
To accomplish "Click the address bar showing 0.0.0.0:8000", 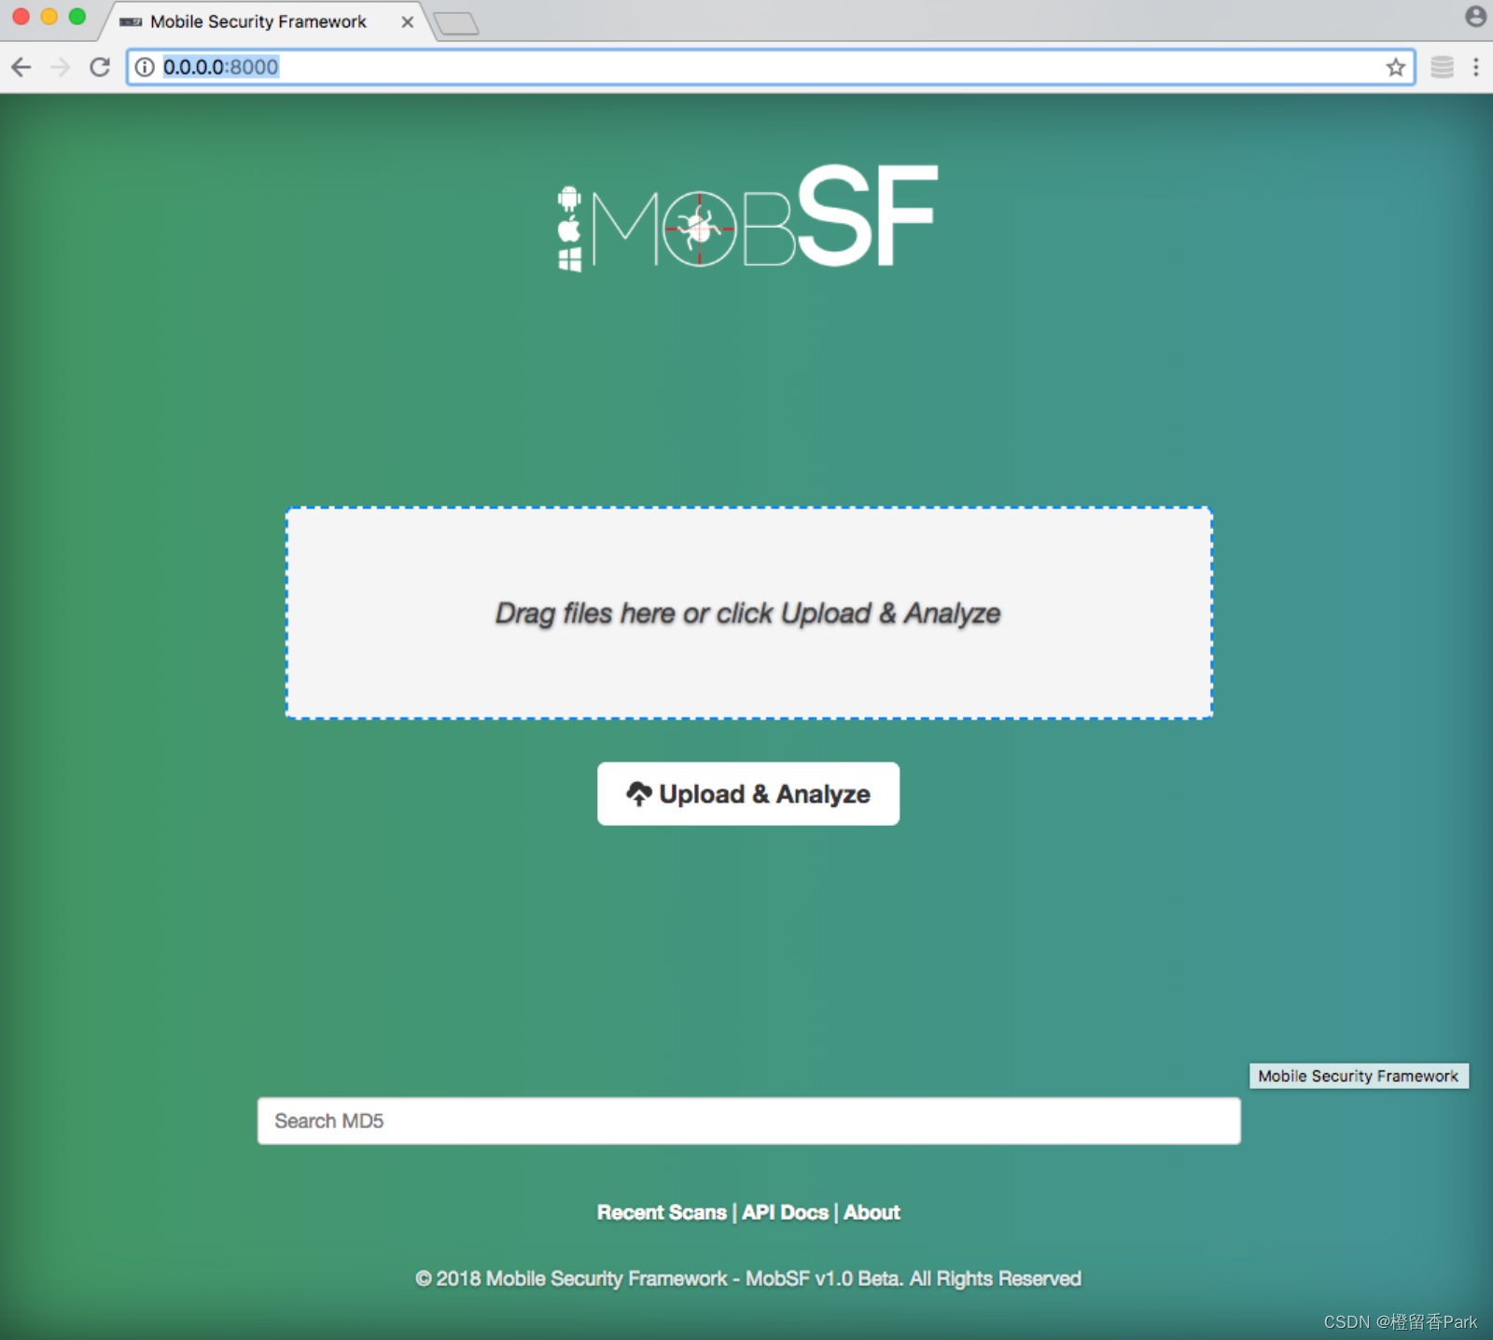I will [771, 67].
